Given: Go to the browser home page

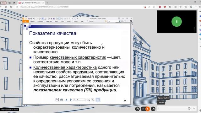Looking at the screenshot, I should [11, 7].
